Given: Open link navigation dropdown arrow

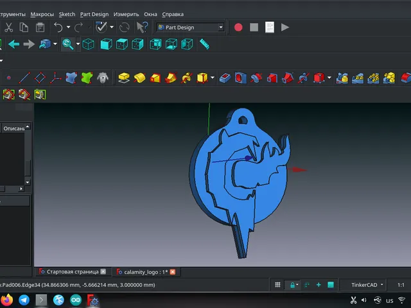Looking at the screenshot, I should tap(55, 44).
